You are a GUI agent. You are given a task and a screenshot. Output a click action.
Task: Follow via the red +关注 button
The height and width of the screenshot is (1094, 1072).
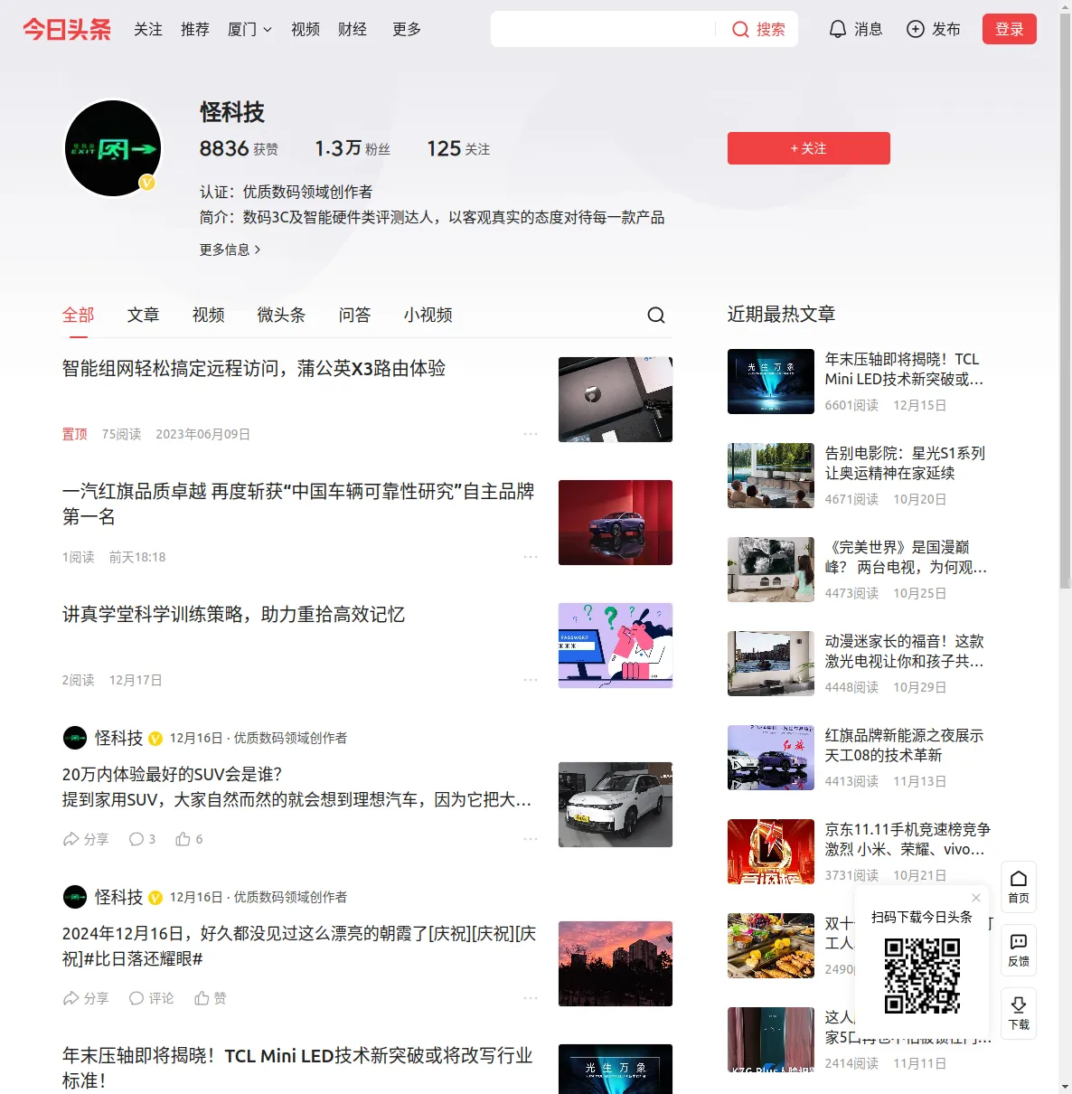coord(808,148)
